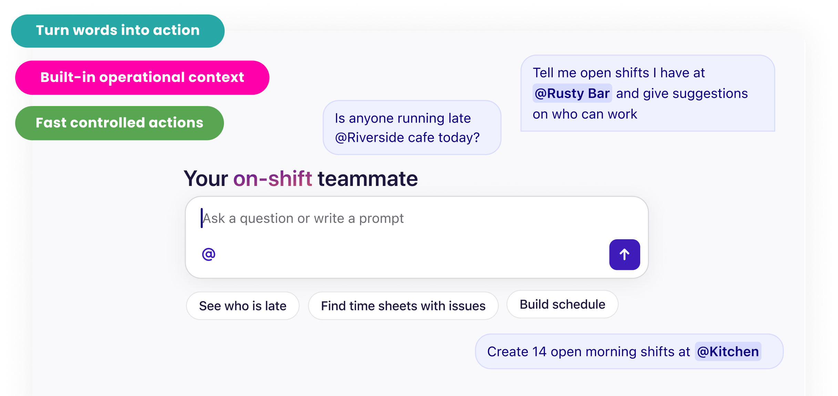
Task: Click the @ mention icon in prompt box
Action: [208, 254]
